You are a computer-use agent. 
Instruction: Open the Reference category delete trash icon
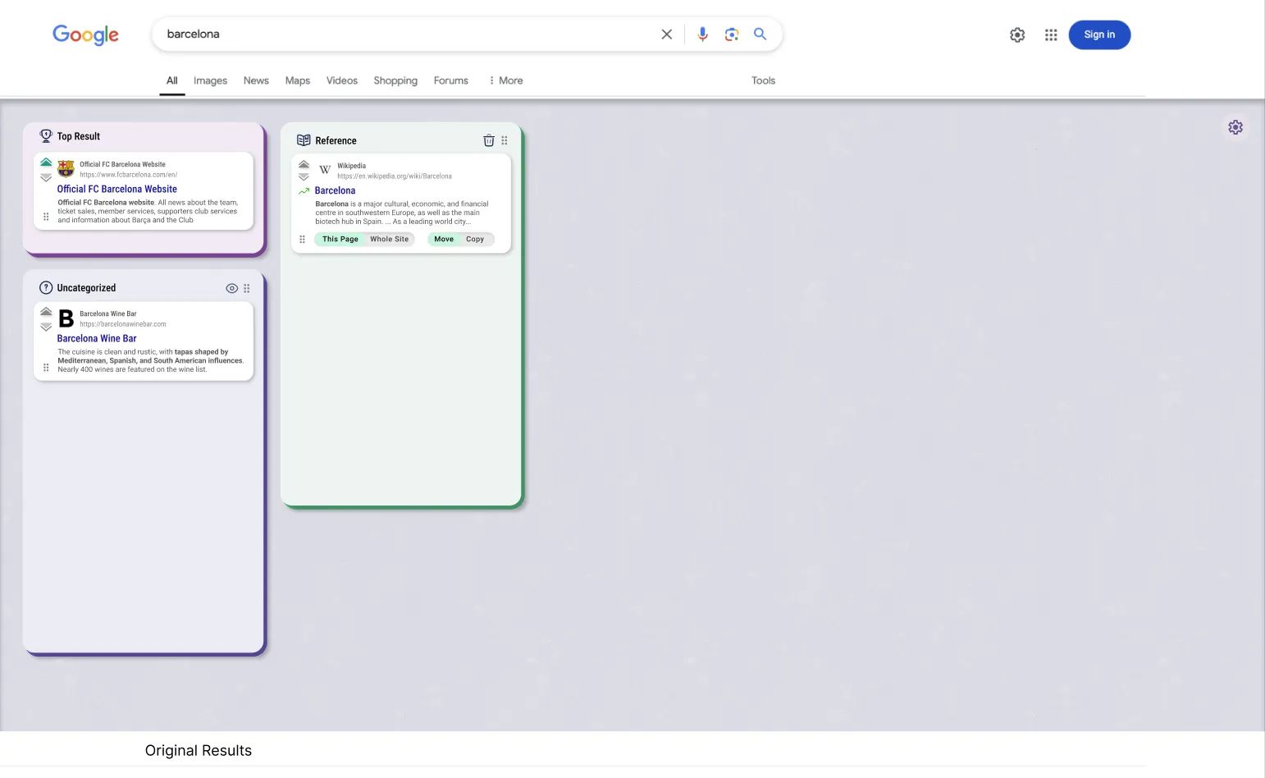pyautogui.click(x=489, y=140)
